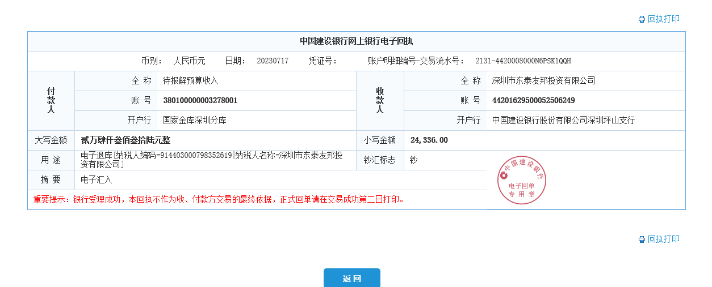Screen dimensions: 712x287
Task: Click payer name 待报解预算收入
Action: (191, 81)
